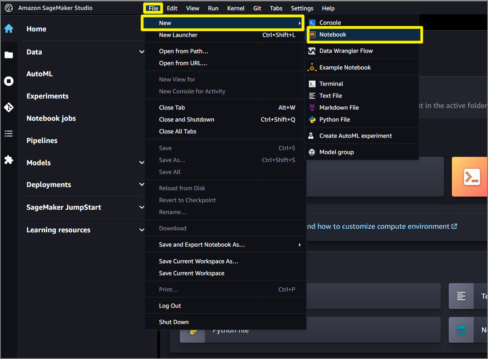This screenshot has height=359, width=488.
Task: Open Pipelines in sidebar
Action: pos(42,141)
